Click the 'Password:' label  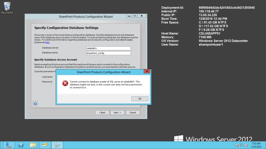47,82
